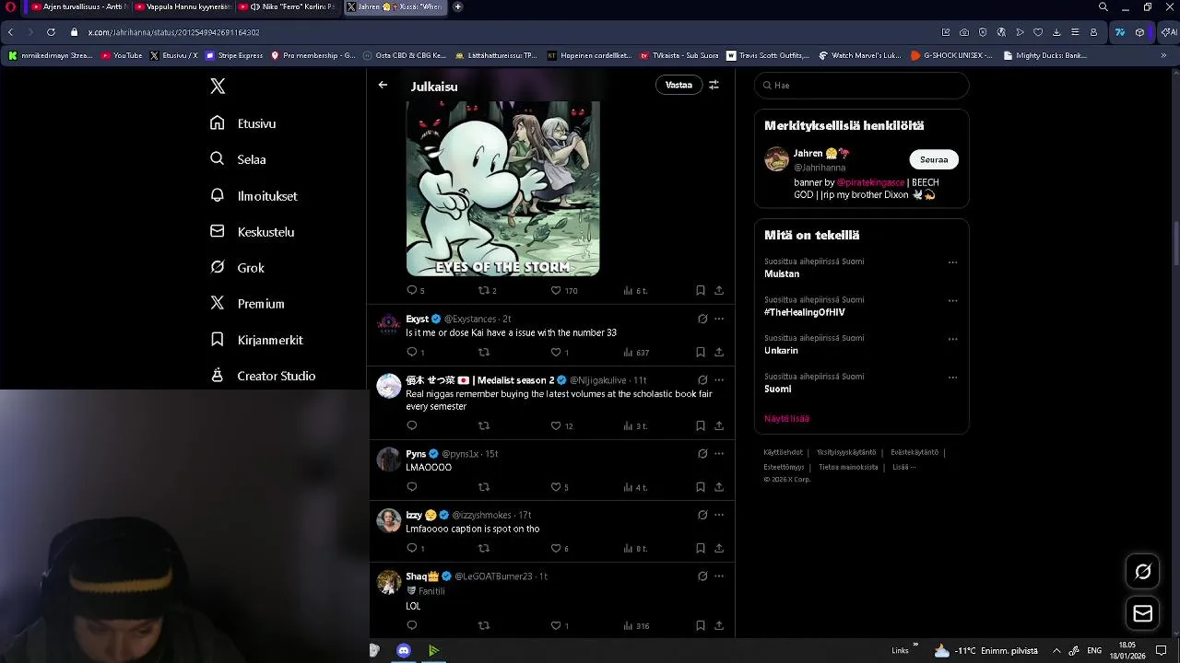Open more options for #TheHealingOfHIV trend
Screen dimensions: 1180x663
click(x=952, y=300)
